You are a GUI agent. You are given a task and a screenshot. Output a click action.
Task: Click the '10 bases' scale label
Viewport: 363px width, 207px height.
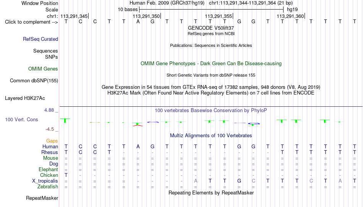click(x=128, y=10)
